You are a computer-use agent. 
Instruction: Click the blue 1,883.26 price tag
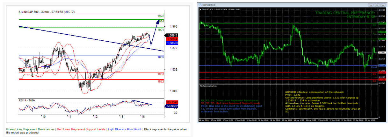[172, 43]
